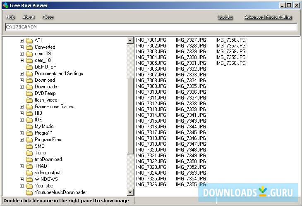Select file IMG_7354.JPG
The image size is (302, 206).
pos(191,178)
